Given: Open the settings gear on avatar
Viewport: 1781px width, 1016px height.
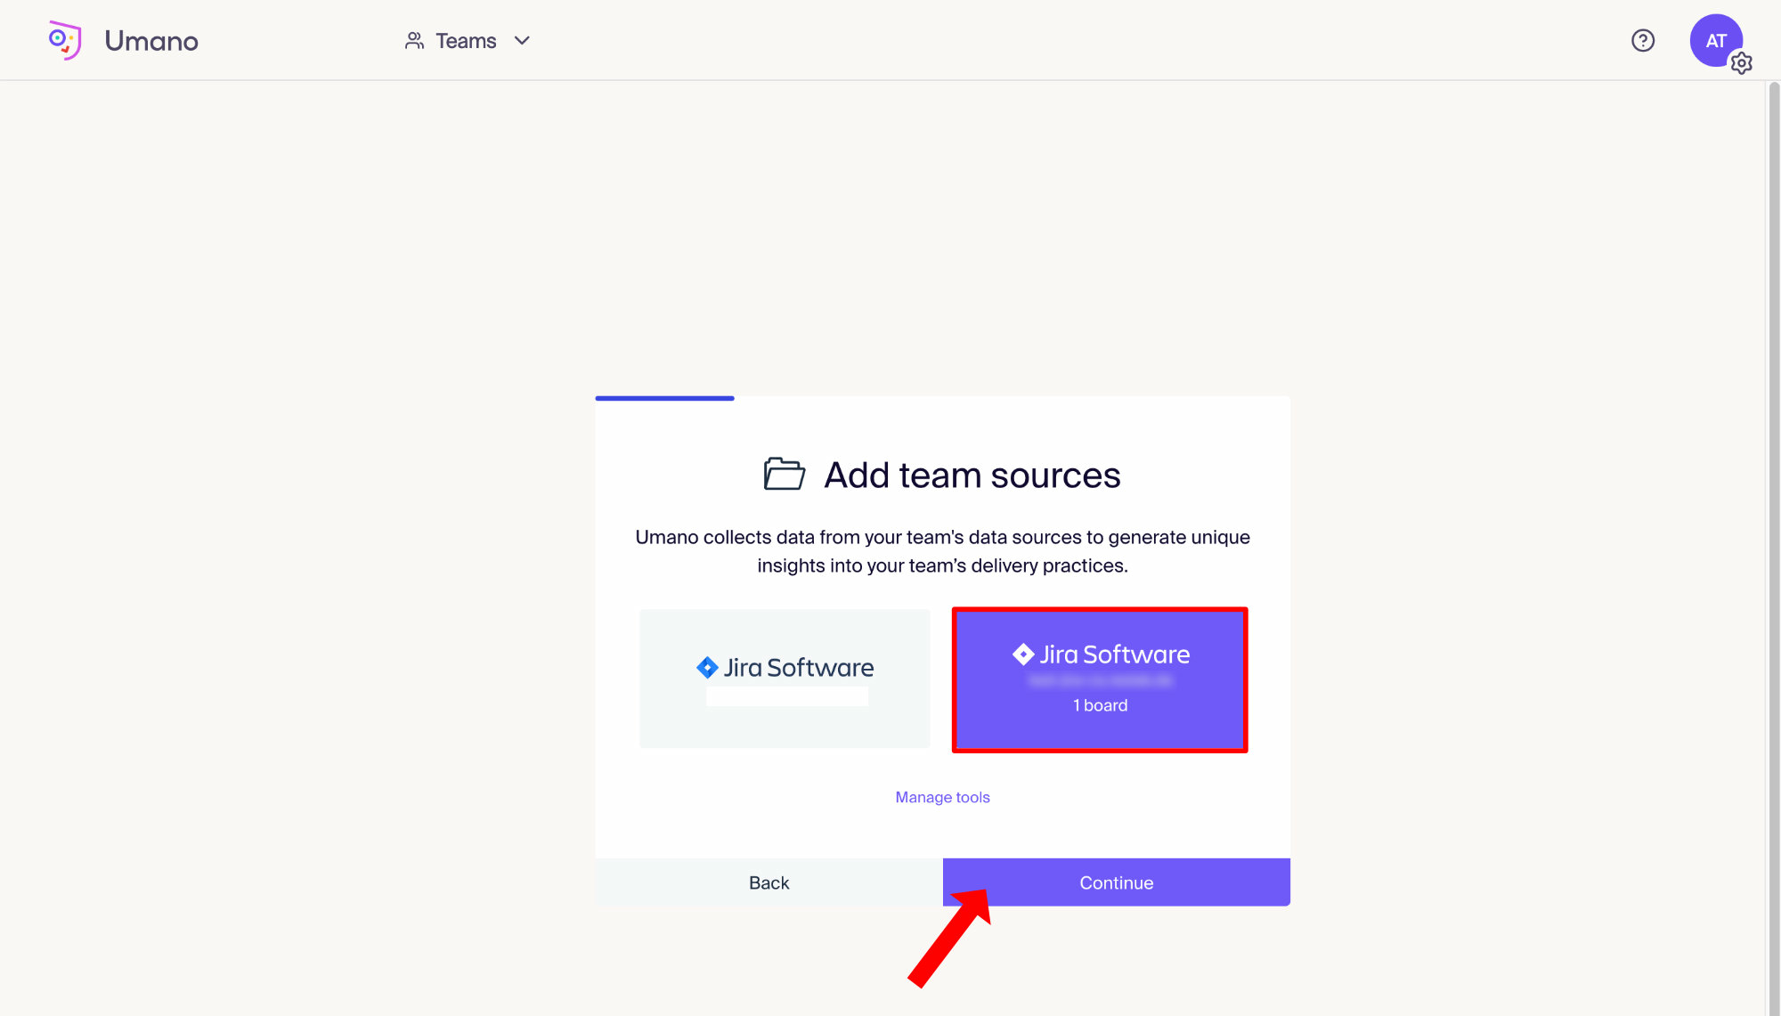Looking at the screenshot, I should [1741, 63].
